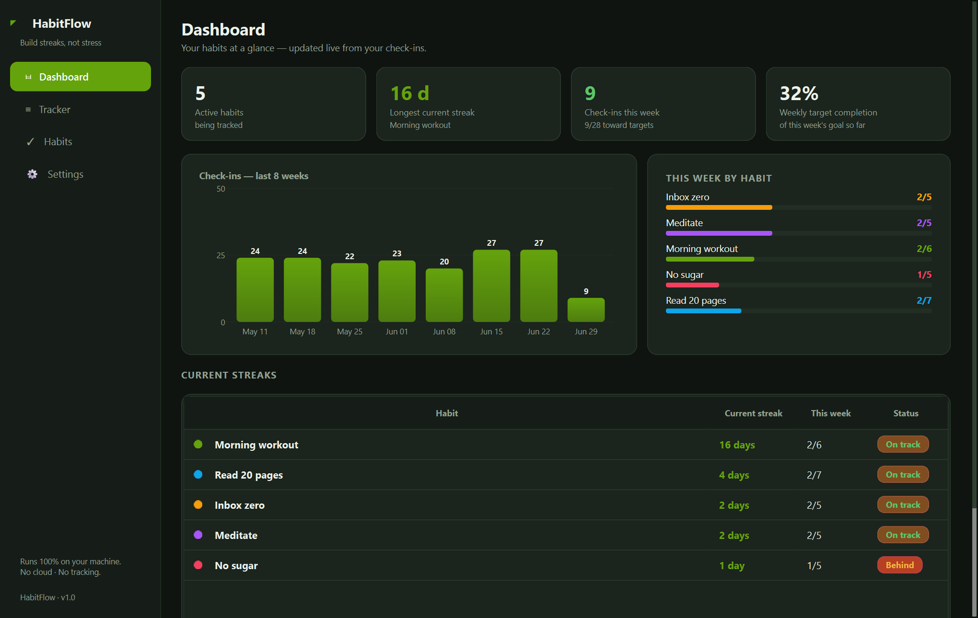Select the Active habits stat card
978x618 pixels.
tap(273, 104)
